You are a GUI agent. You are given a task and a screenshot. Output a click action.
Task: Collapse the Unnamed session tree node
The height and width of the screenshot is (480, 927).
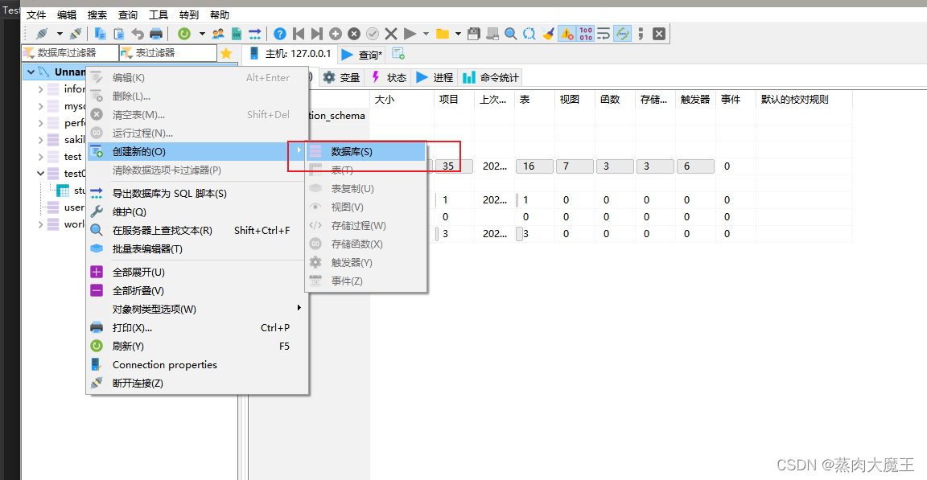31,72
